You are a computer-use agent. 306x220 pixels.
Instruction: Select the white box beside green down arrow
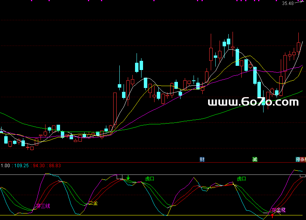click(x=120, y=177)
